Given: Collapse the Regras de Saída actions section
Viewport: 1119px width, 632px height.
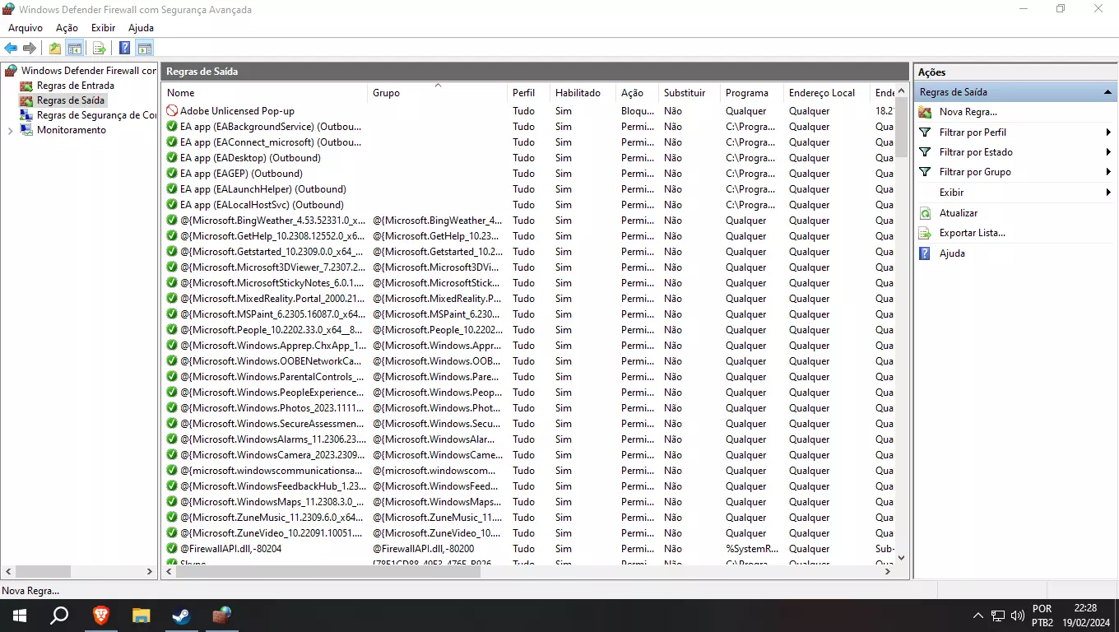Looking at the screenshot, I should 1107,92.
